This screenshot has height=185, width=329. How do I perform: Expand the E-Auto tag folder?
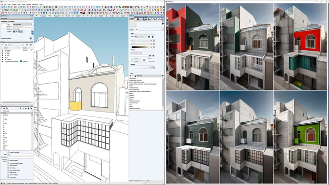tap(6, 59)
